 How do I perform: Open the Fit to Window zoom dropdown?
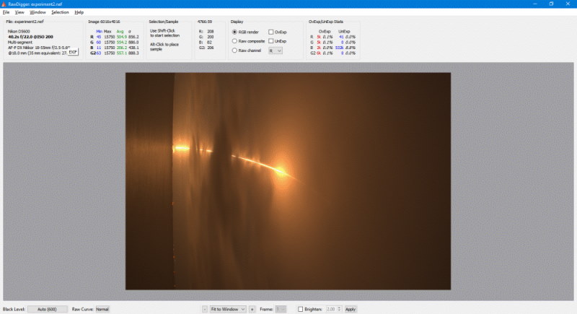[227, 309]
